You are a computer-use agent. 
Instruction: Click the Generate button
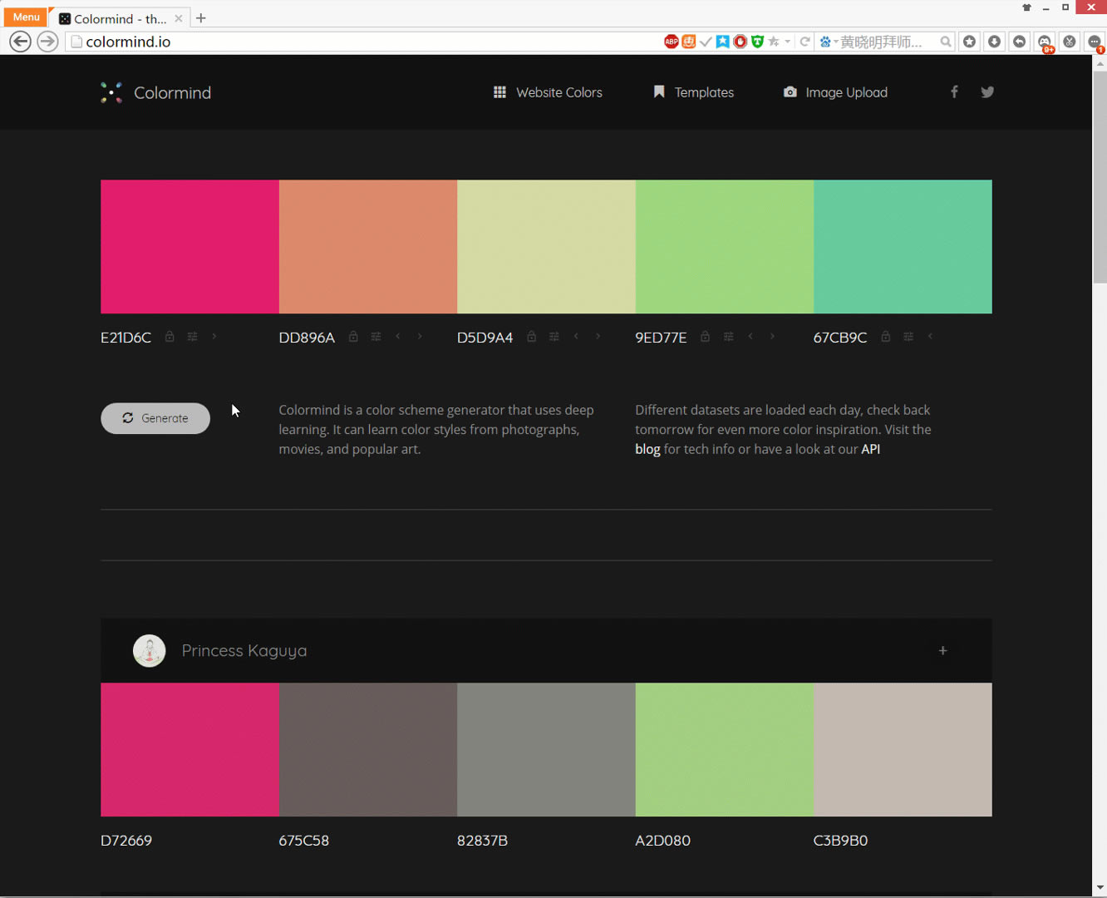pos(155,418)
